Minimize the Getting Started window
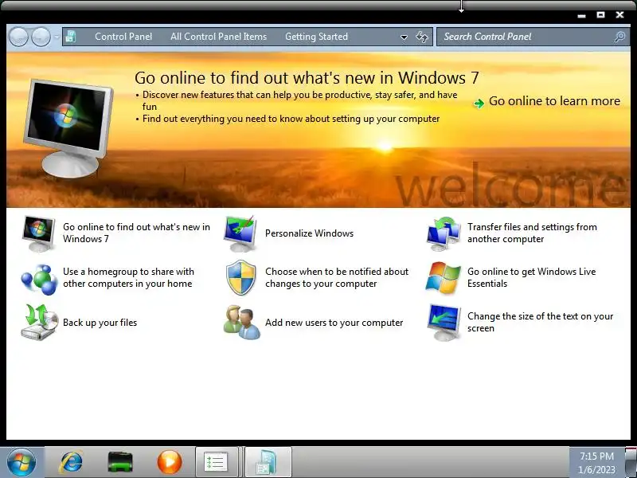This screenshot has width=637, height=478. tap(582, 16)
